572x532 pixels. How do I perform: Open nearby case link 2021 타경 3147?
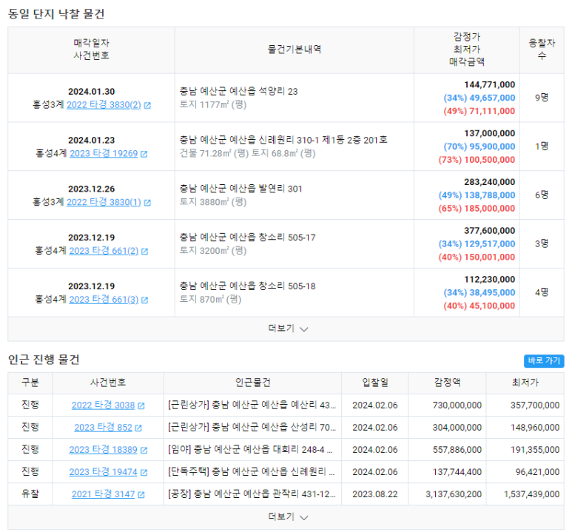[104, 494]
